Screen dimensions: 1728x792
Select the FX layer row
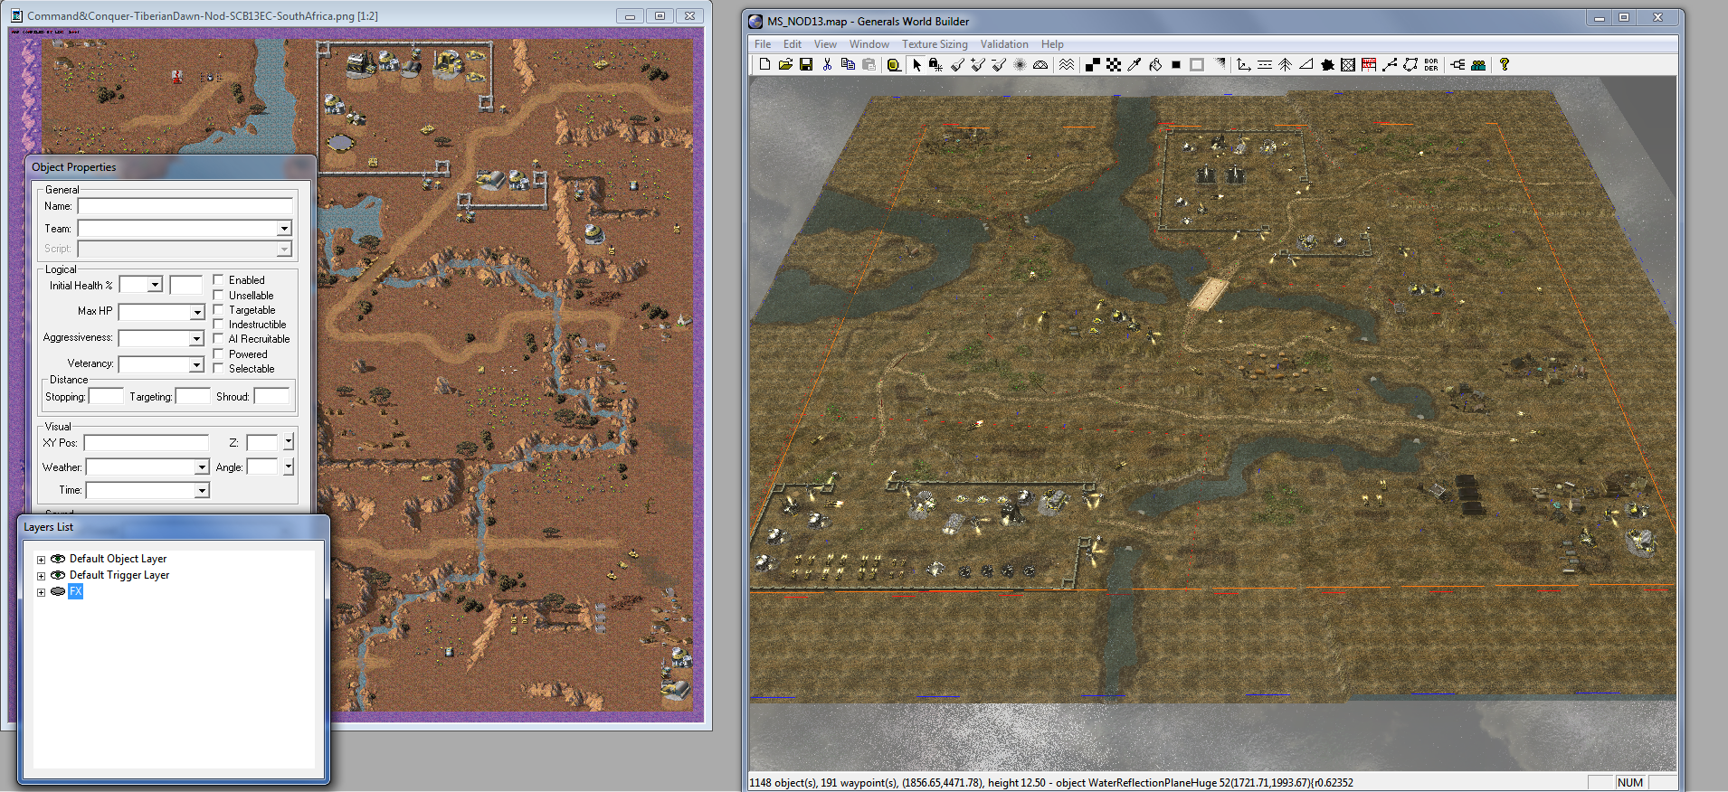coord(76,591)
